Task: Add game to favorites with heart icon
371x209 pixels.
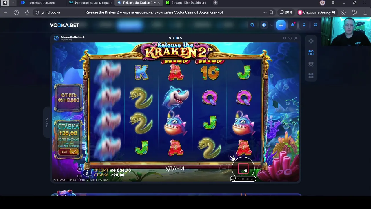Action: [x=290, y=38]
